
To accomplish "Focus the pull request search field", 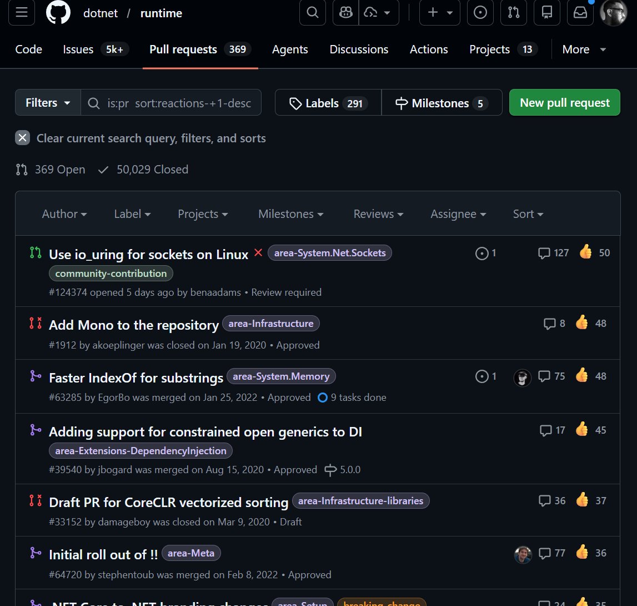I will 171,102.
